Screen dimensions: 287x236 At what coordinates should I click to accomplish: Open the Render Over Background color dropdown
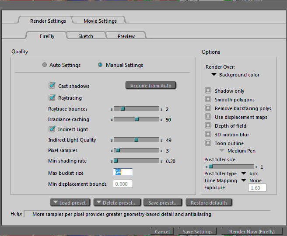pyautogui.click(x=213, y=75)
